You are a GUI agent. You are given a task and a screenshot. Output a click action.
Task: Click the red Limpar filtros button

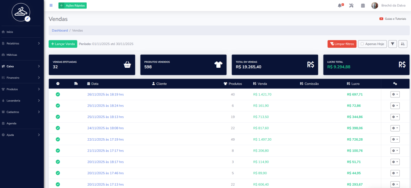[x=342, y=44]
